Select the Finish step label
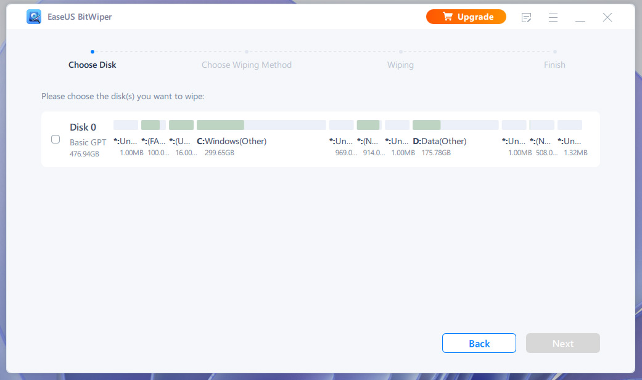This screenshot has width=642, height=380. pos(554,65)
